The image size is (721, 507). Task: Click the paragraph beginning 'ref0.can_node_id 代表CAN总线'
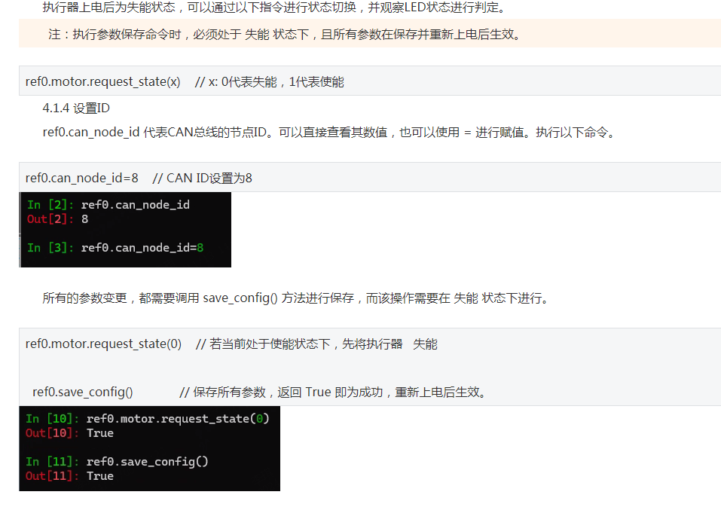pos(328,133)
